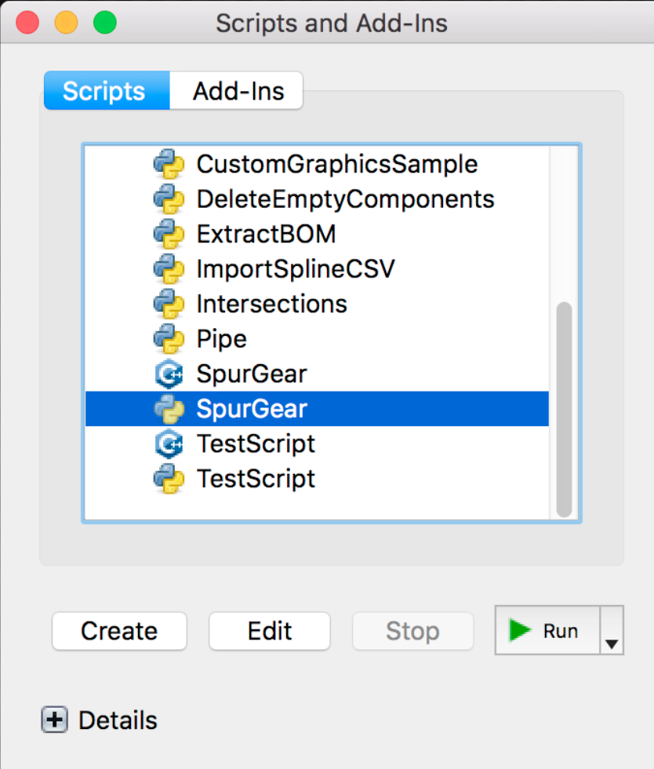654x769 pixels.
Task: Click the C++ icon beside TestScript
Action: (x=169, y=443)
